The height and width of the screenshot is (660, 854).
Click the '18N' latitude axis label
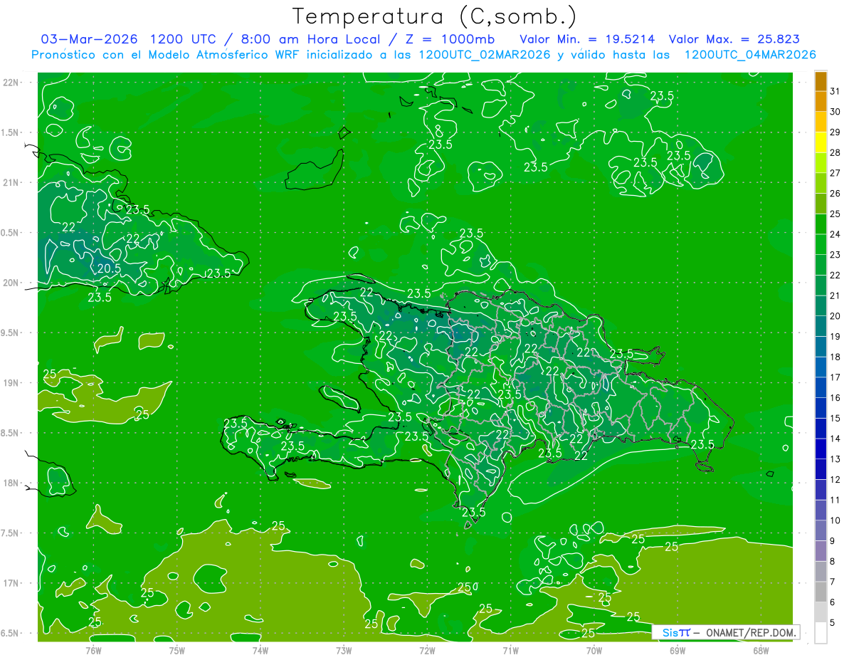(11, 483)
